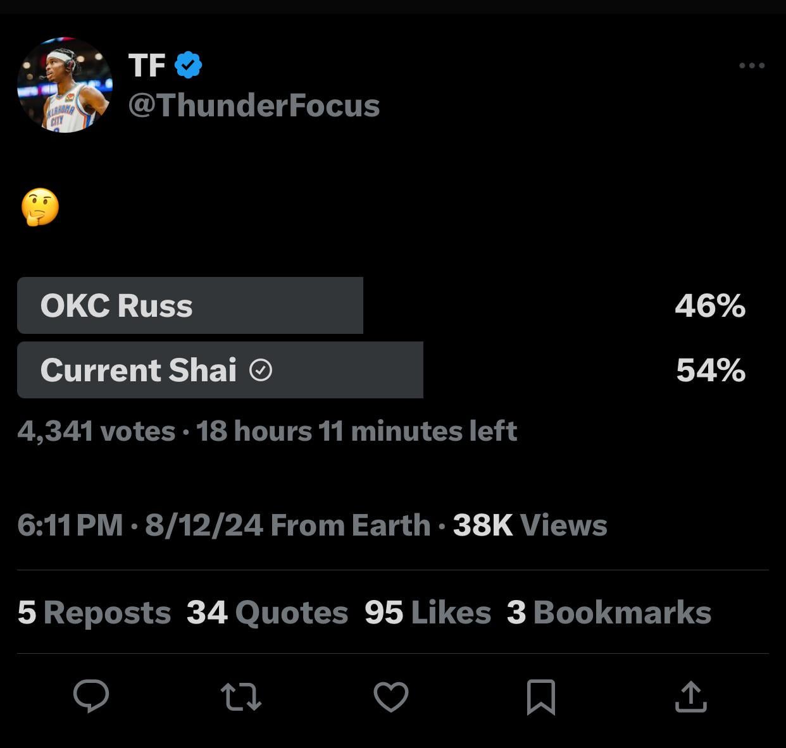Screen dimensions: 786x748
Task: Click the 6:11 PM timestamp
Action: [x=70, y=525]
